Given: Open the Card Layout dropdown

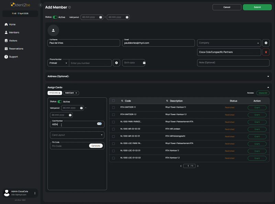Looking at the screenshot, I should pos(77,135).
